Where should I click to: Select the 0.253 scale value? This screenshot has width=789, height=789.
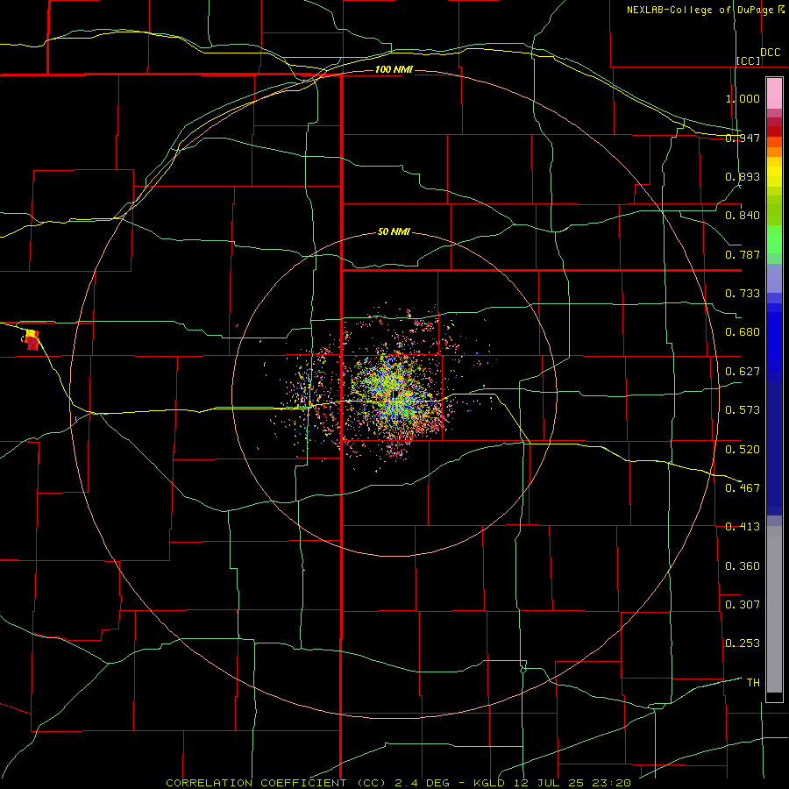(x=743, y=643)
